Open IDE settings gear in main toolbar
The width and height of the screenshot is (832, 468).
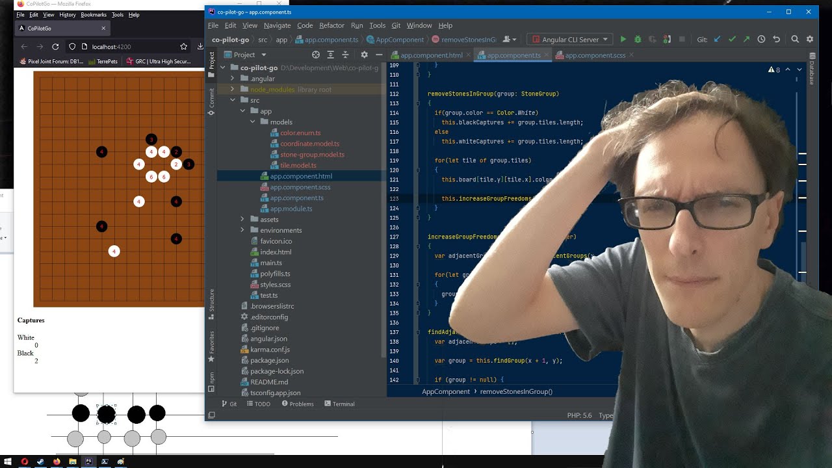pos(810,40)
